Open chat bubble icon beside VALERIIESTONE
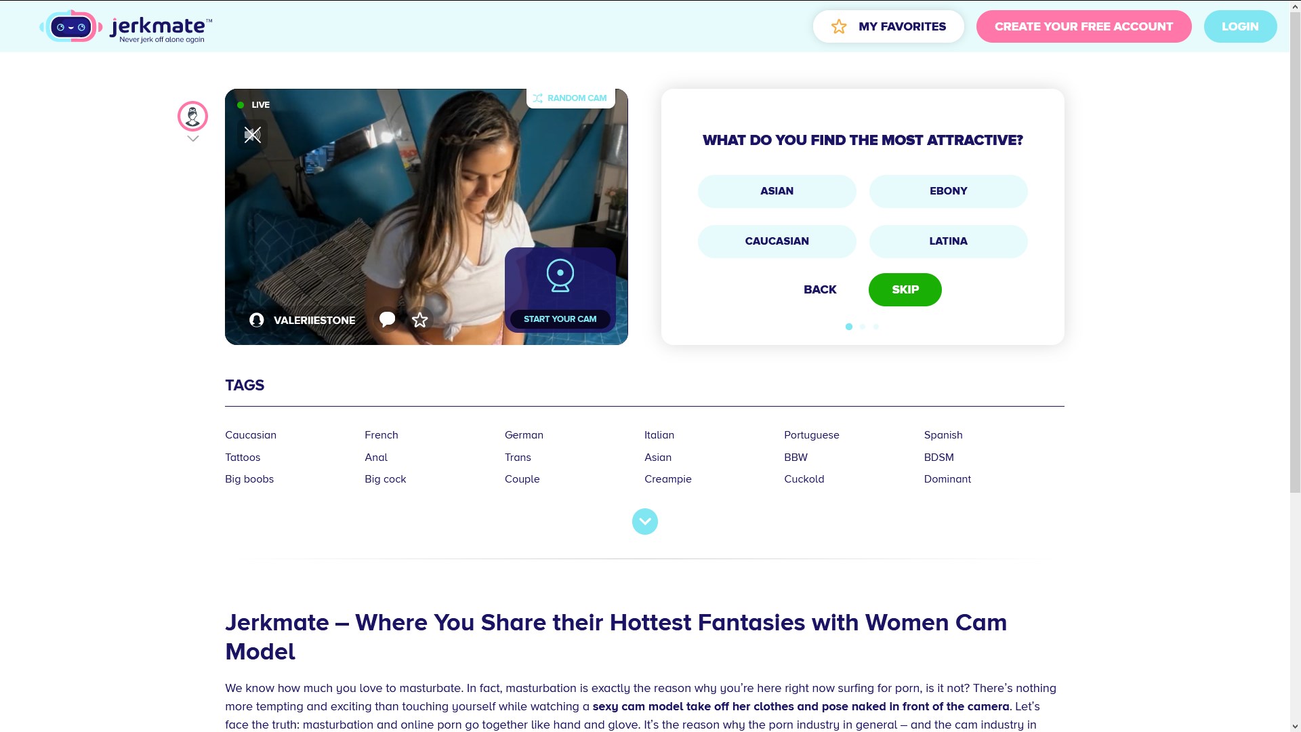 click(x=387, y=319)
